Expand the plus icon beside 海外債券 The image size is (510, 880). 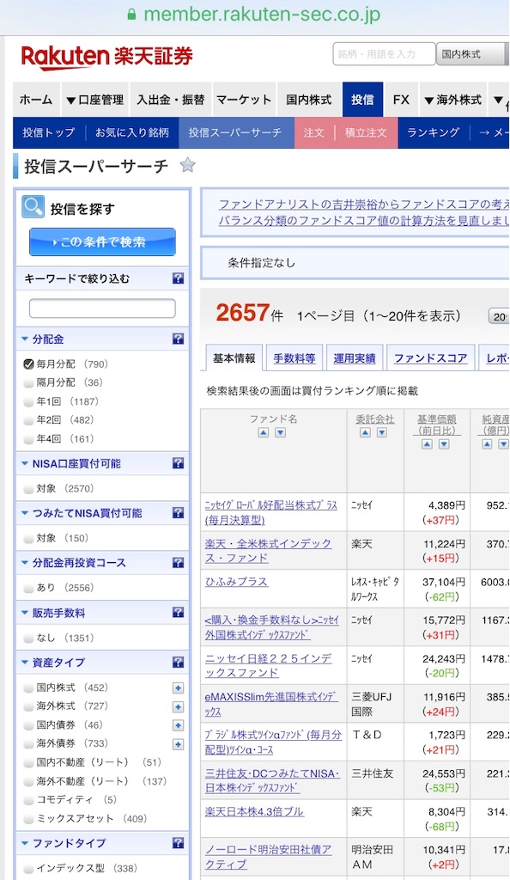click(x=178, y=744)
